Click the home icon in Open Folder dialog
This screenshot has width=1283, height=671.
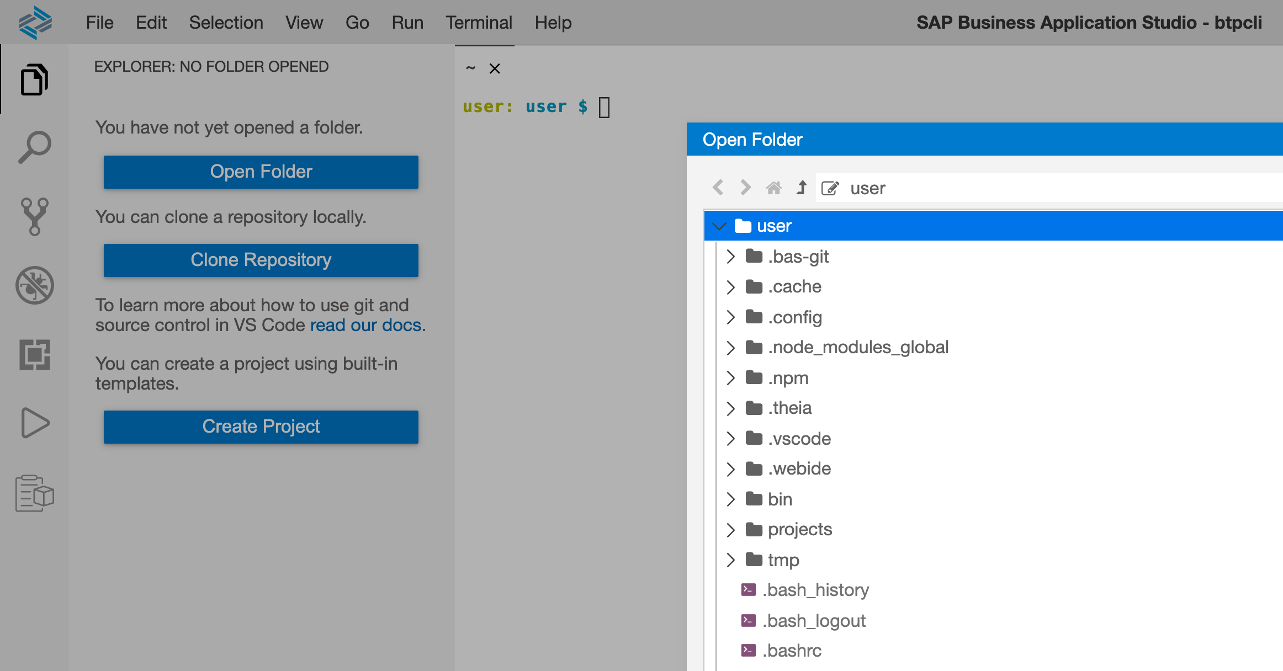coord(773,188)
